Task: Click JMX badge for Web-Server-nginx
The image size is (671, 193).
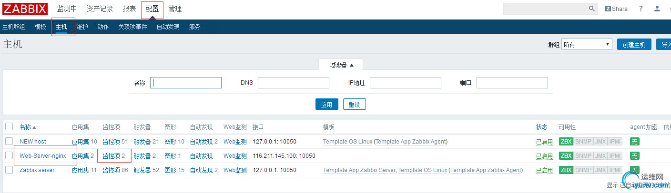Action: (x=600, y=155)
